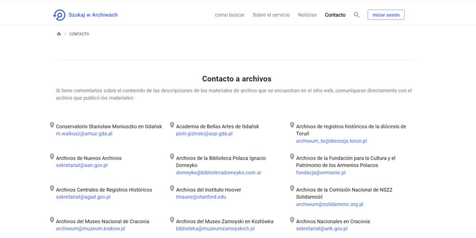Viewport: 476px width, 238px height.
Task: Email archiwum@solidarnosc.org.pl
Action: click(330, 204)
